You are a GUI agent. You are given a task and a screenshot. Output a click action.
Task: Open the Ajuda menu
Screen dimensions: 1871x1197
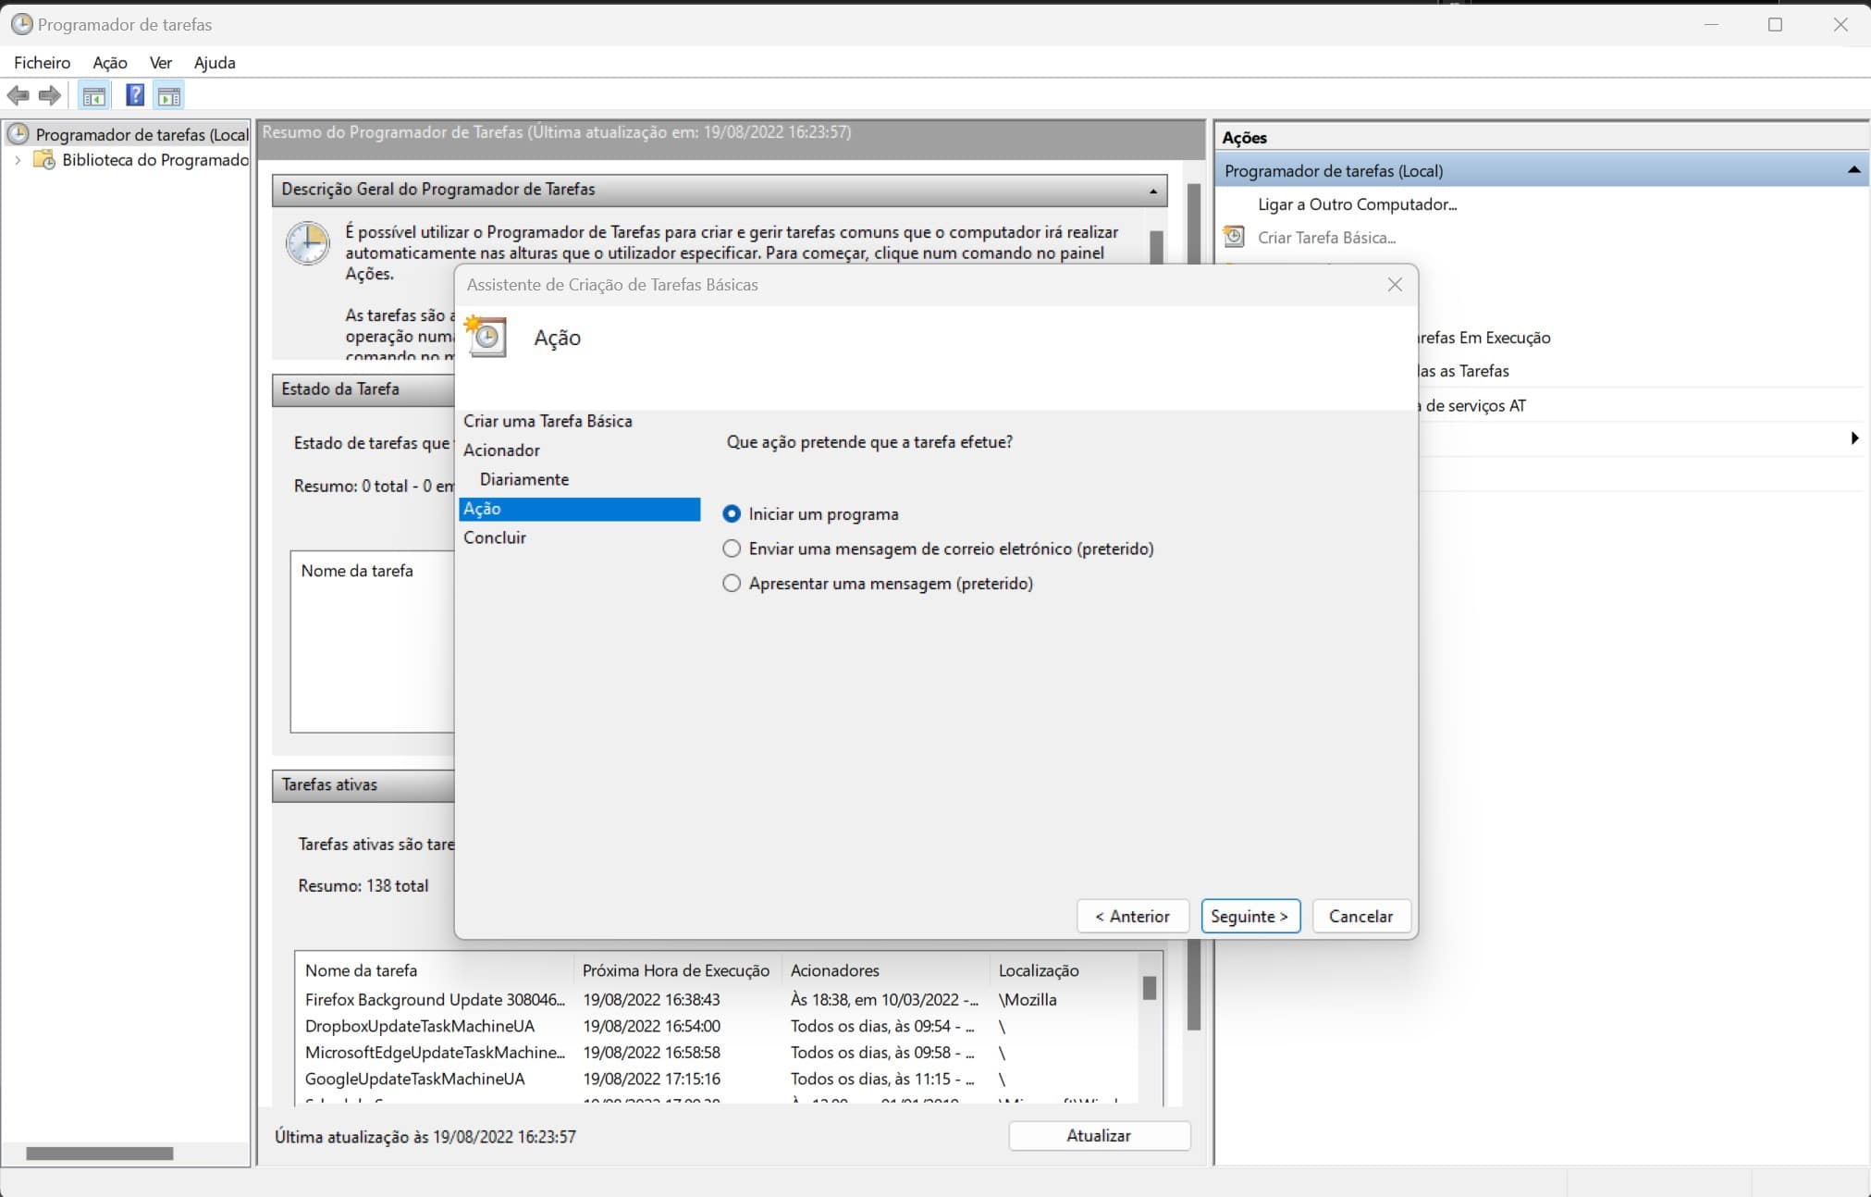[215, 62]
